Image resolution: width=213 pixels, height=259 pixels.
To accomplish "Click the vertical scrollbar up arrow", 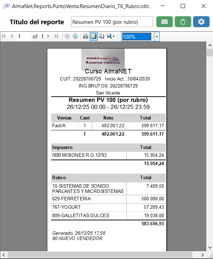I will point(209,46).
